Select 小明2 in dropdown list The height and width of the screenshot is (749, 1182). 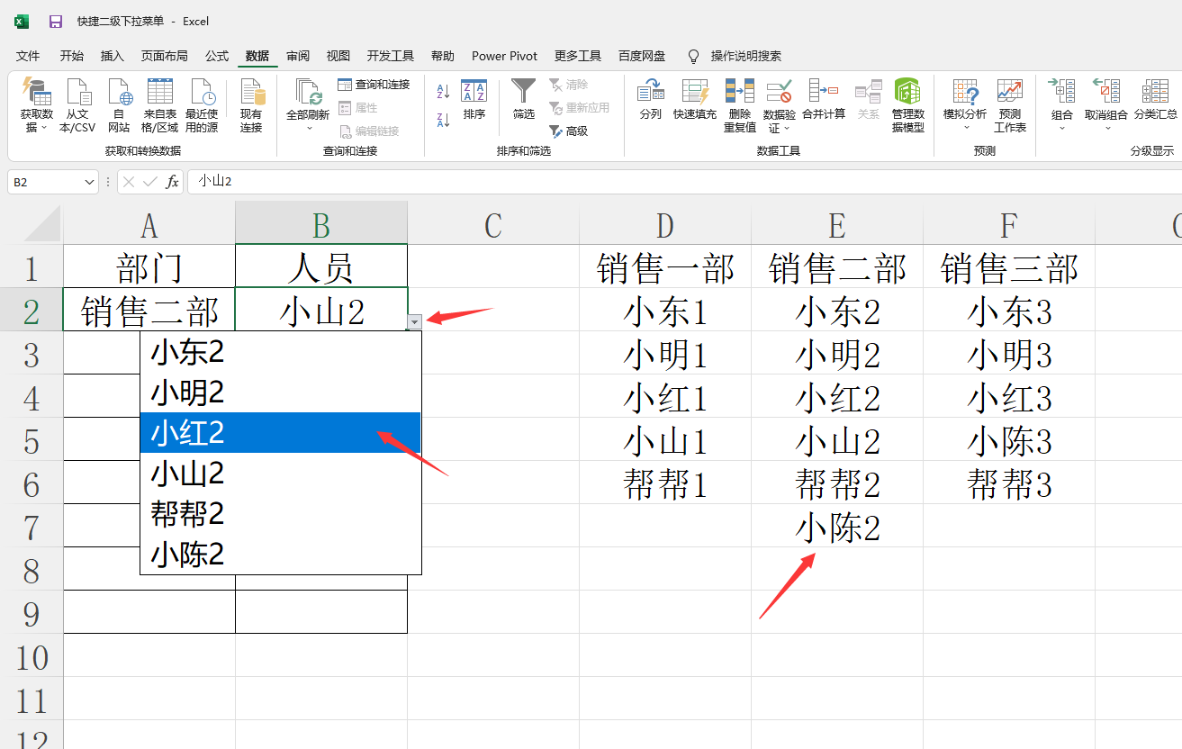point(280,393)
